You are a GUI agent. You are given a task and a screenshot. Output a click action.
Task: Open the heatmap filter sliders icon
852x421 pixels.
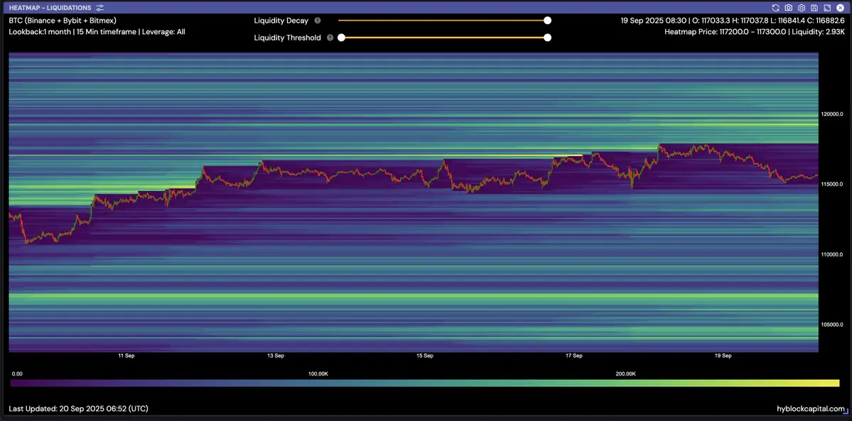click(x=99, y=8)
